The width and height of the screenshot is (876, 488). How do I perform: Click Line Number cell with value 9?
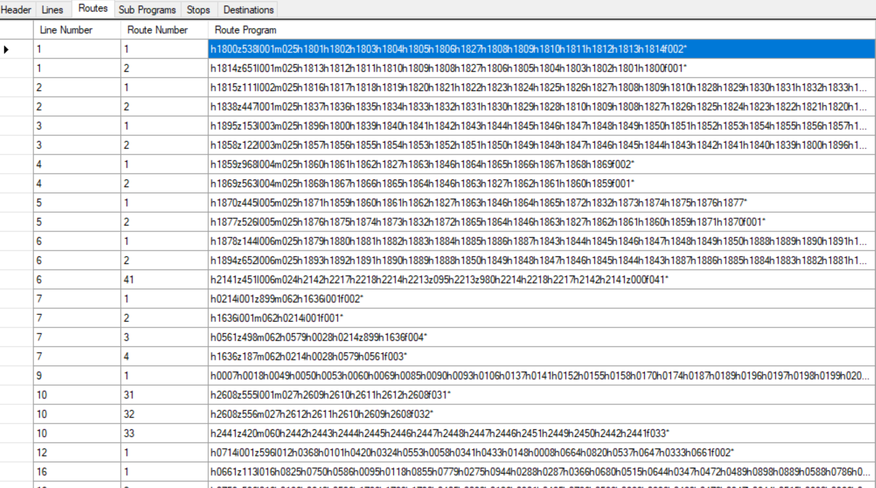click(x=77, y=376)
